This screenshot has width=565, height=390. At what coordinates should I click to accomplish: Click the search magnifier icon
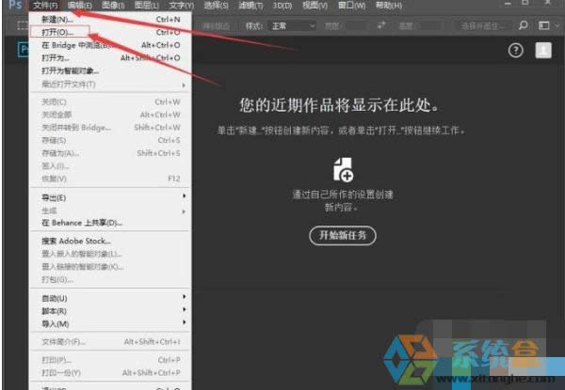[x=525, y=24]
